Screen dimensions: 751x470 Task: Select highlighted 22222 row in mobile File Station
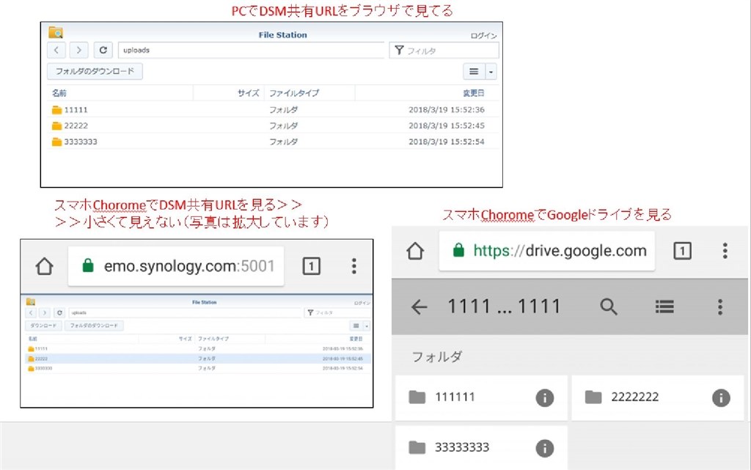tap(198, 359)
